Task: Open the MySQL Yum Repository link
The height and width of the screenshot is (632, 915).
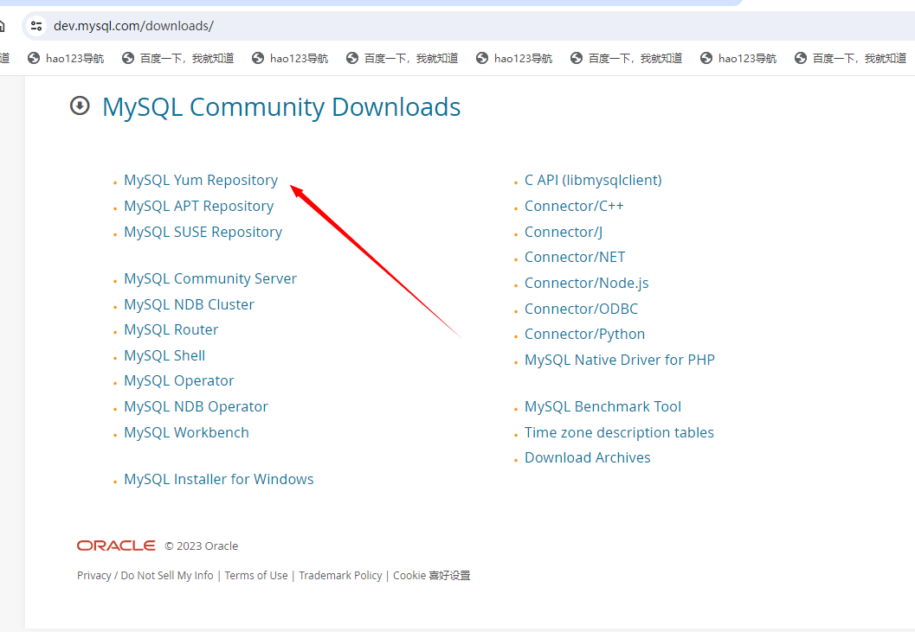Action: coord(201,180)
